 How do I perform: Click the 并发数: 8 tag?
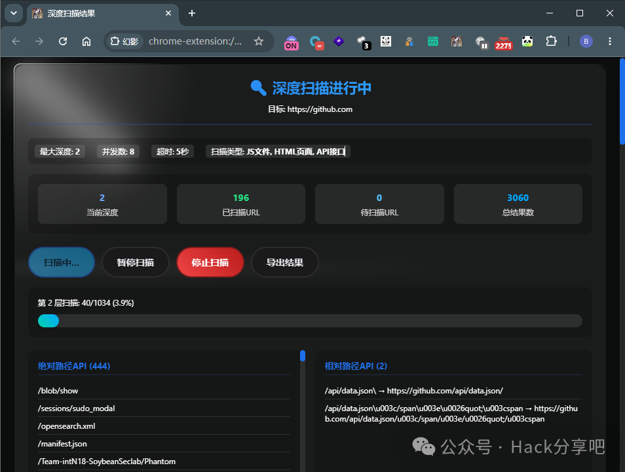point(118,151)
